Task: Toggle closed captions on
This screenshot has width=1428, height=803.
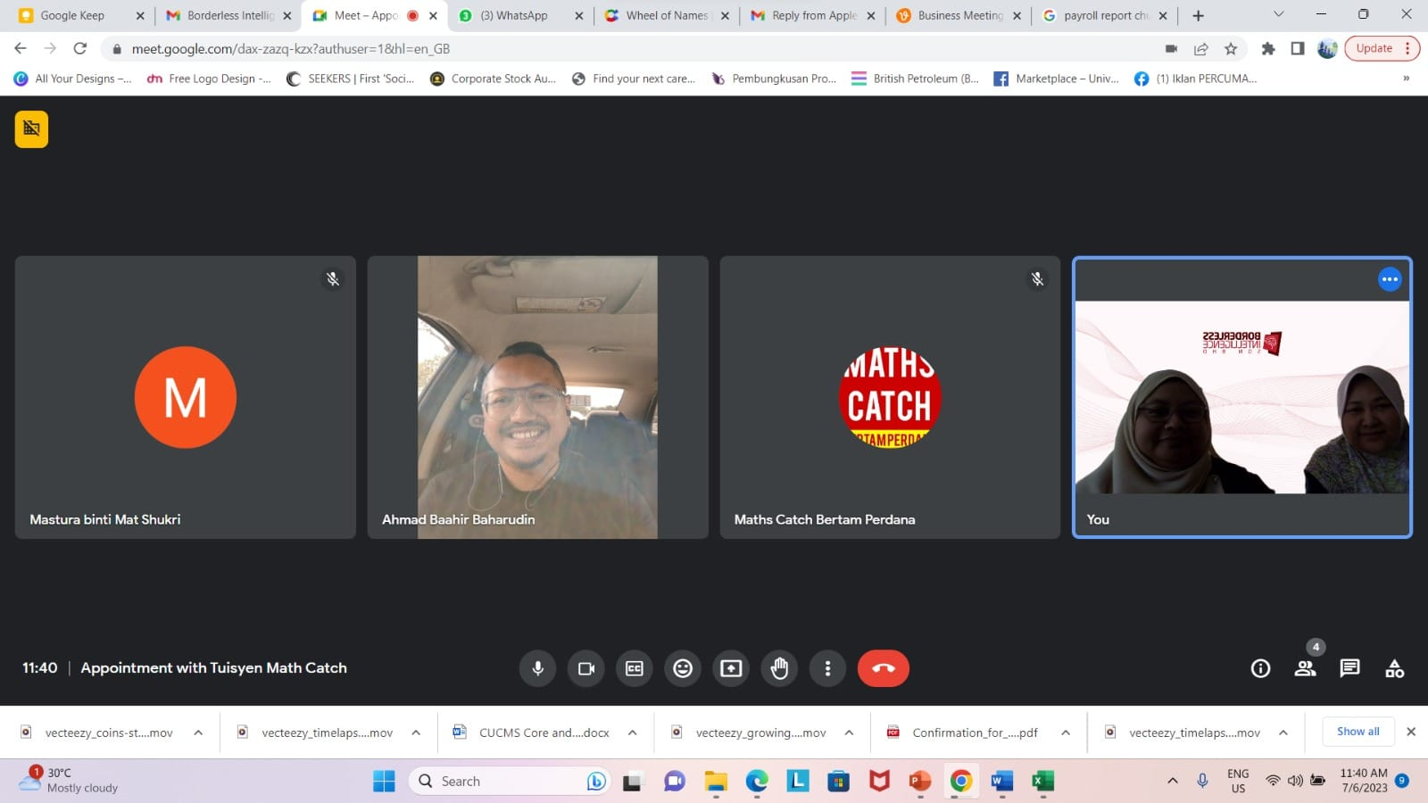Action: coord(635,668)
